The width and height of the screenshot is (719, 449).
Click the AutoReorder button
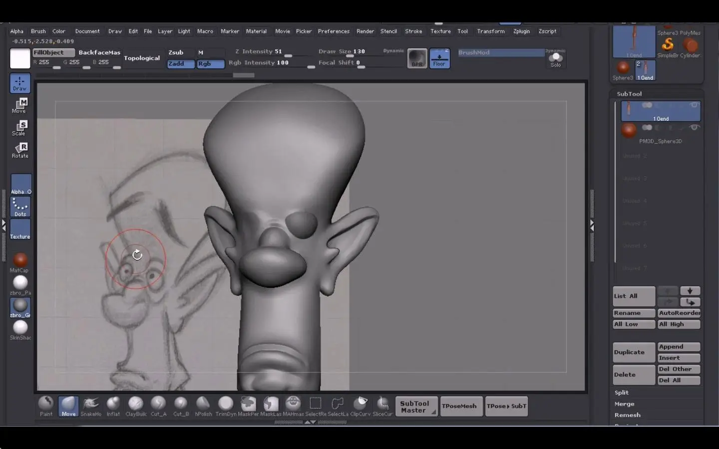pyautogui.click(x=679, y=313)
